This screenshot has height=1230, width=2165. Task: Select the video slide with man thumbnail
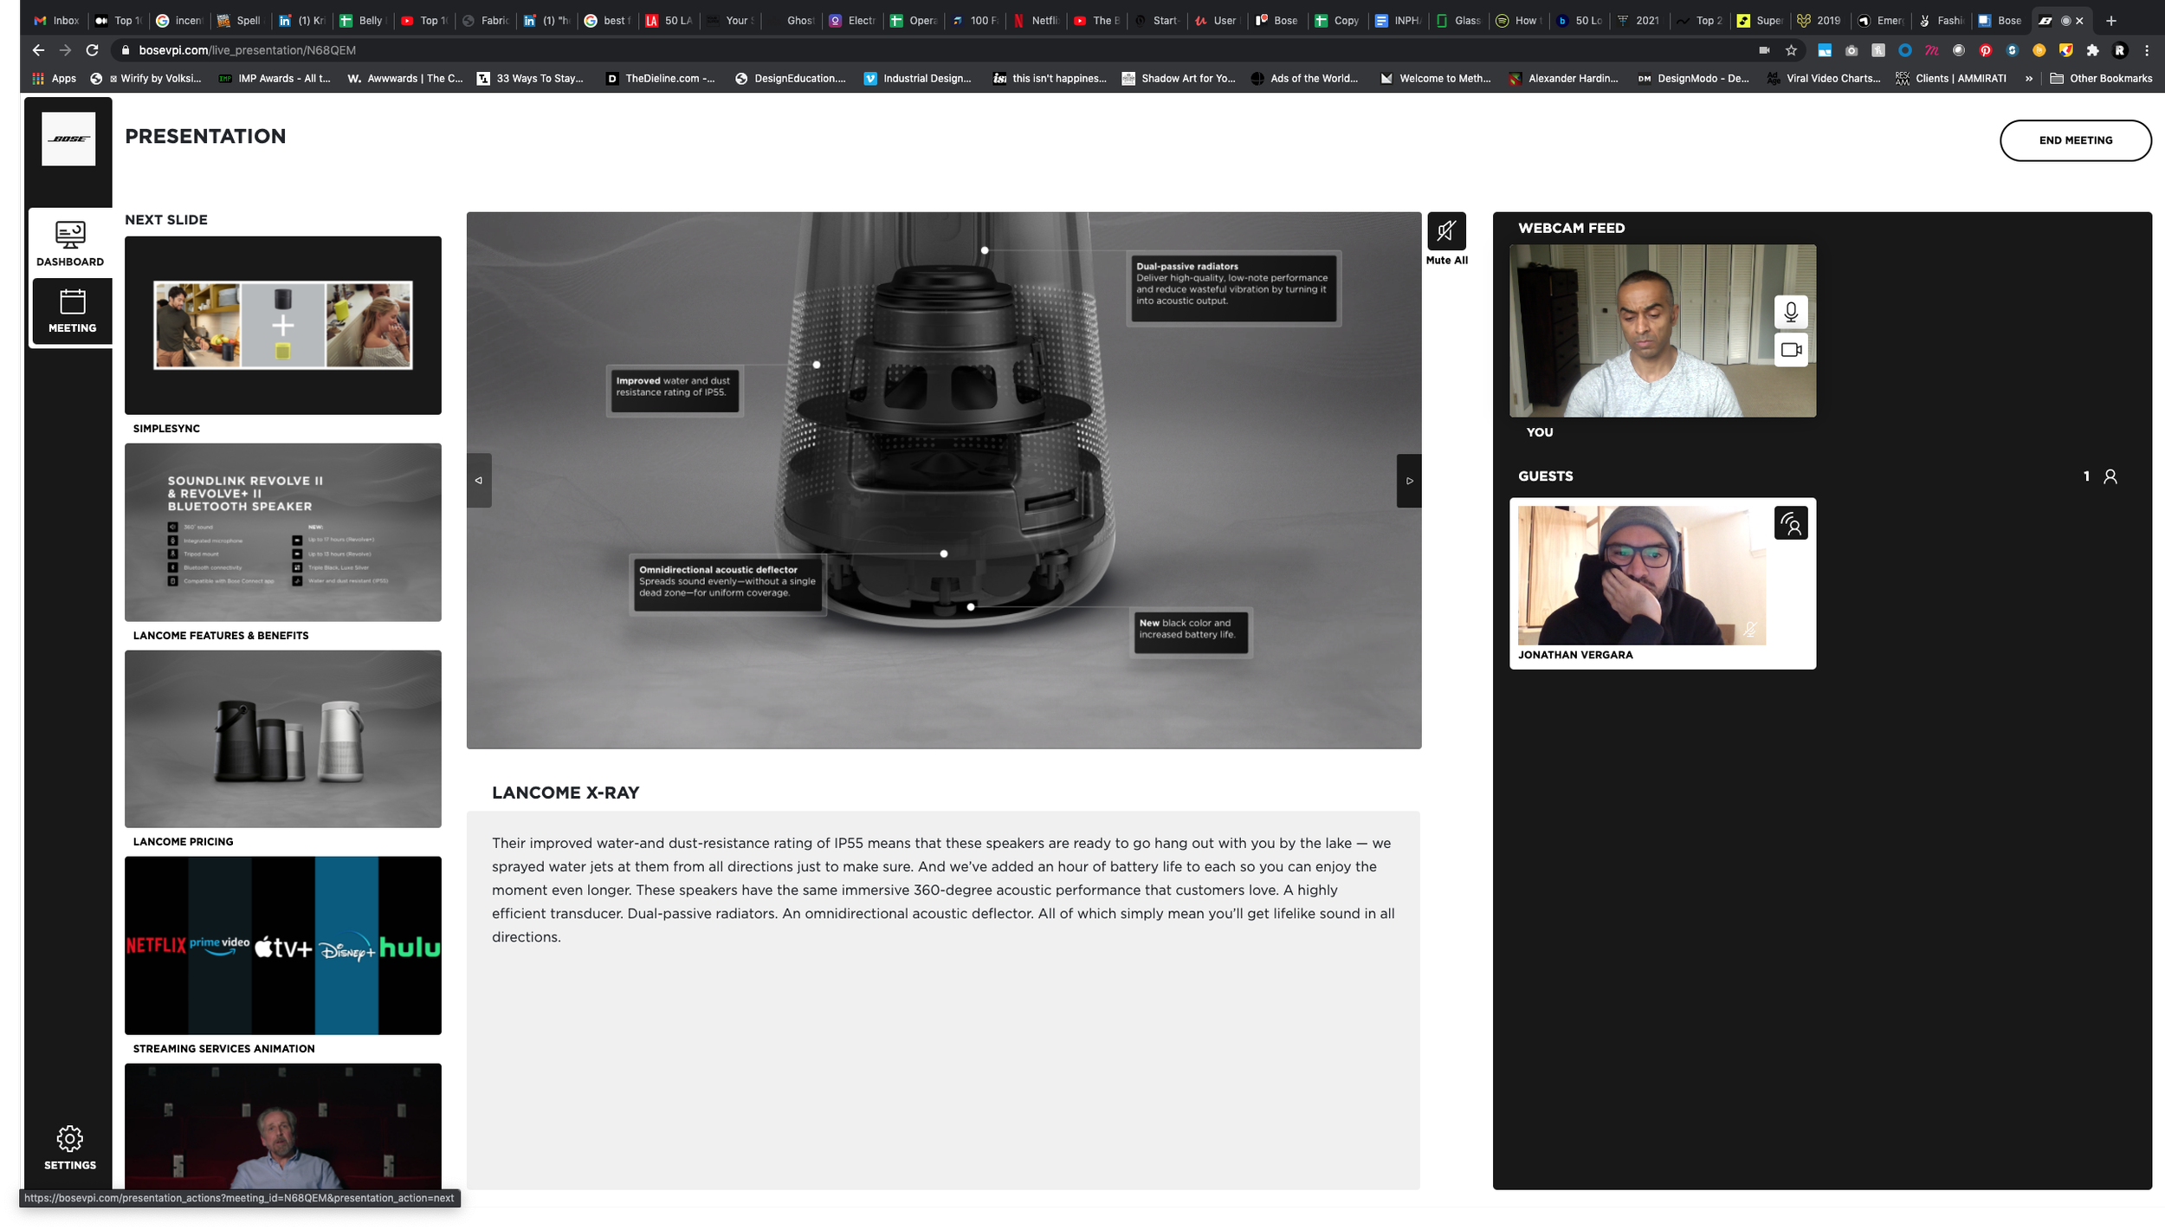tap(282, 1126)
